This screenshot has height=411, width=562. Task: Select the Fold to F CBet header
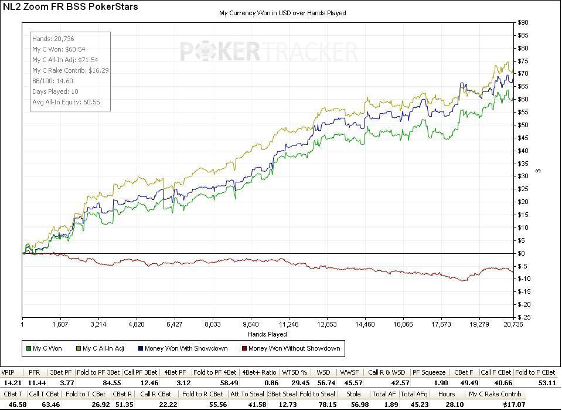tap(535, 372)
